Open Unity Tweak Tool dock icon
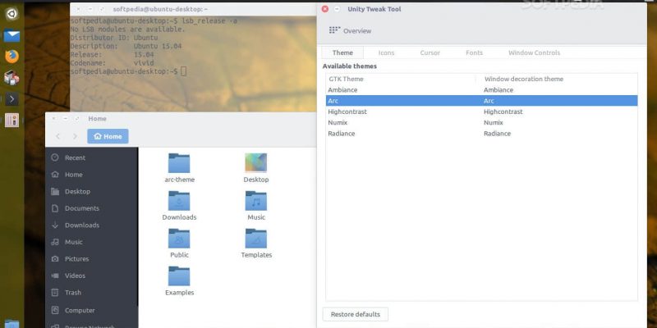Viewport: 657px width, 328px height. tap(11, 121)
